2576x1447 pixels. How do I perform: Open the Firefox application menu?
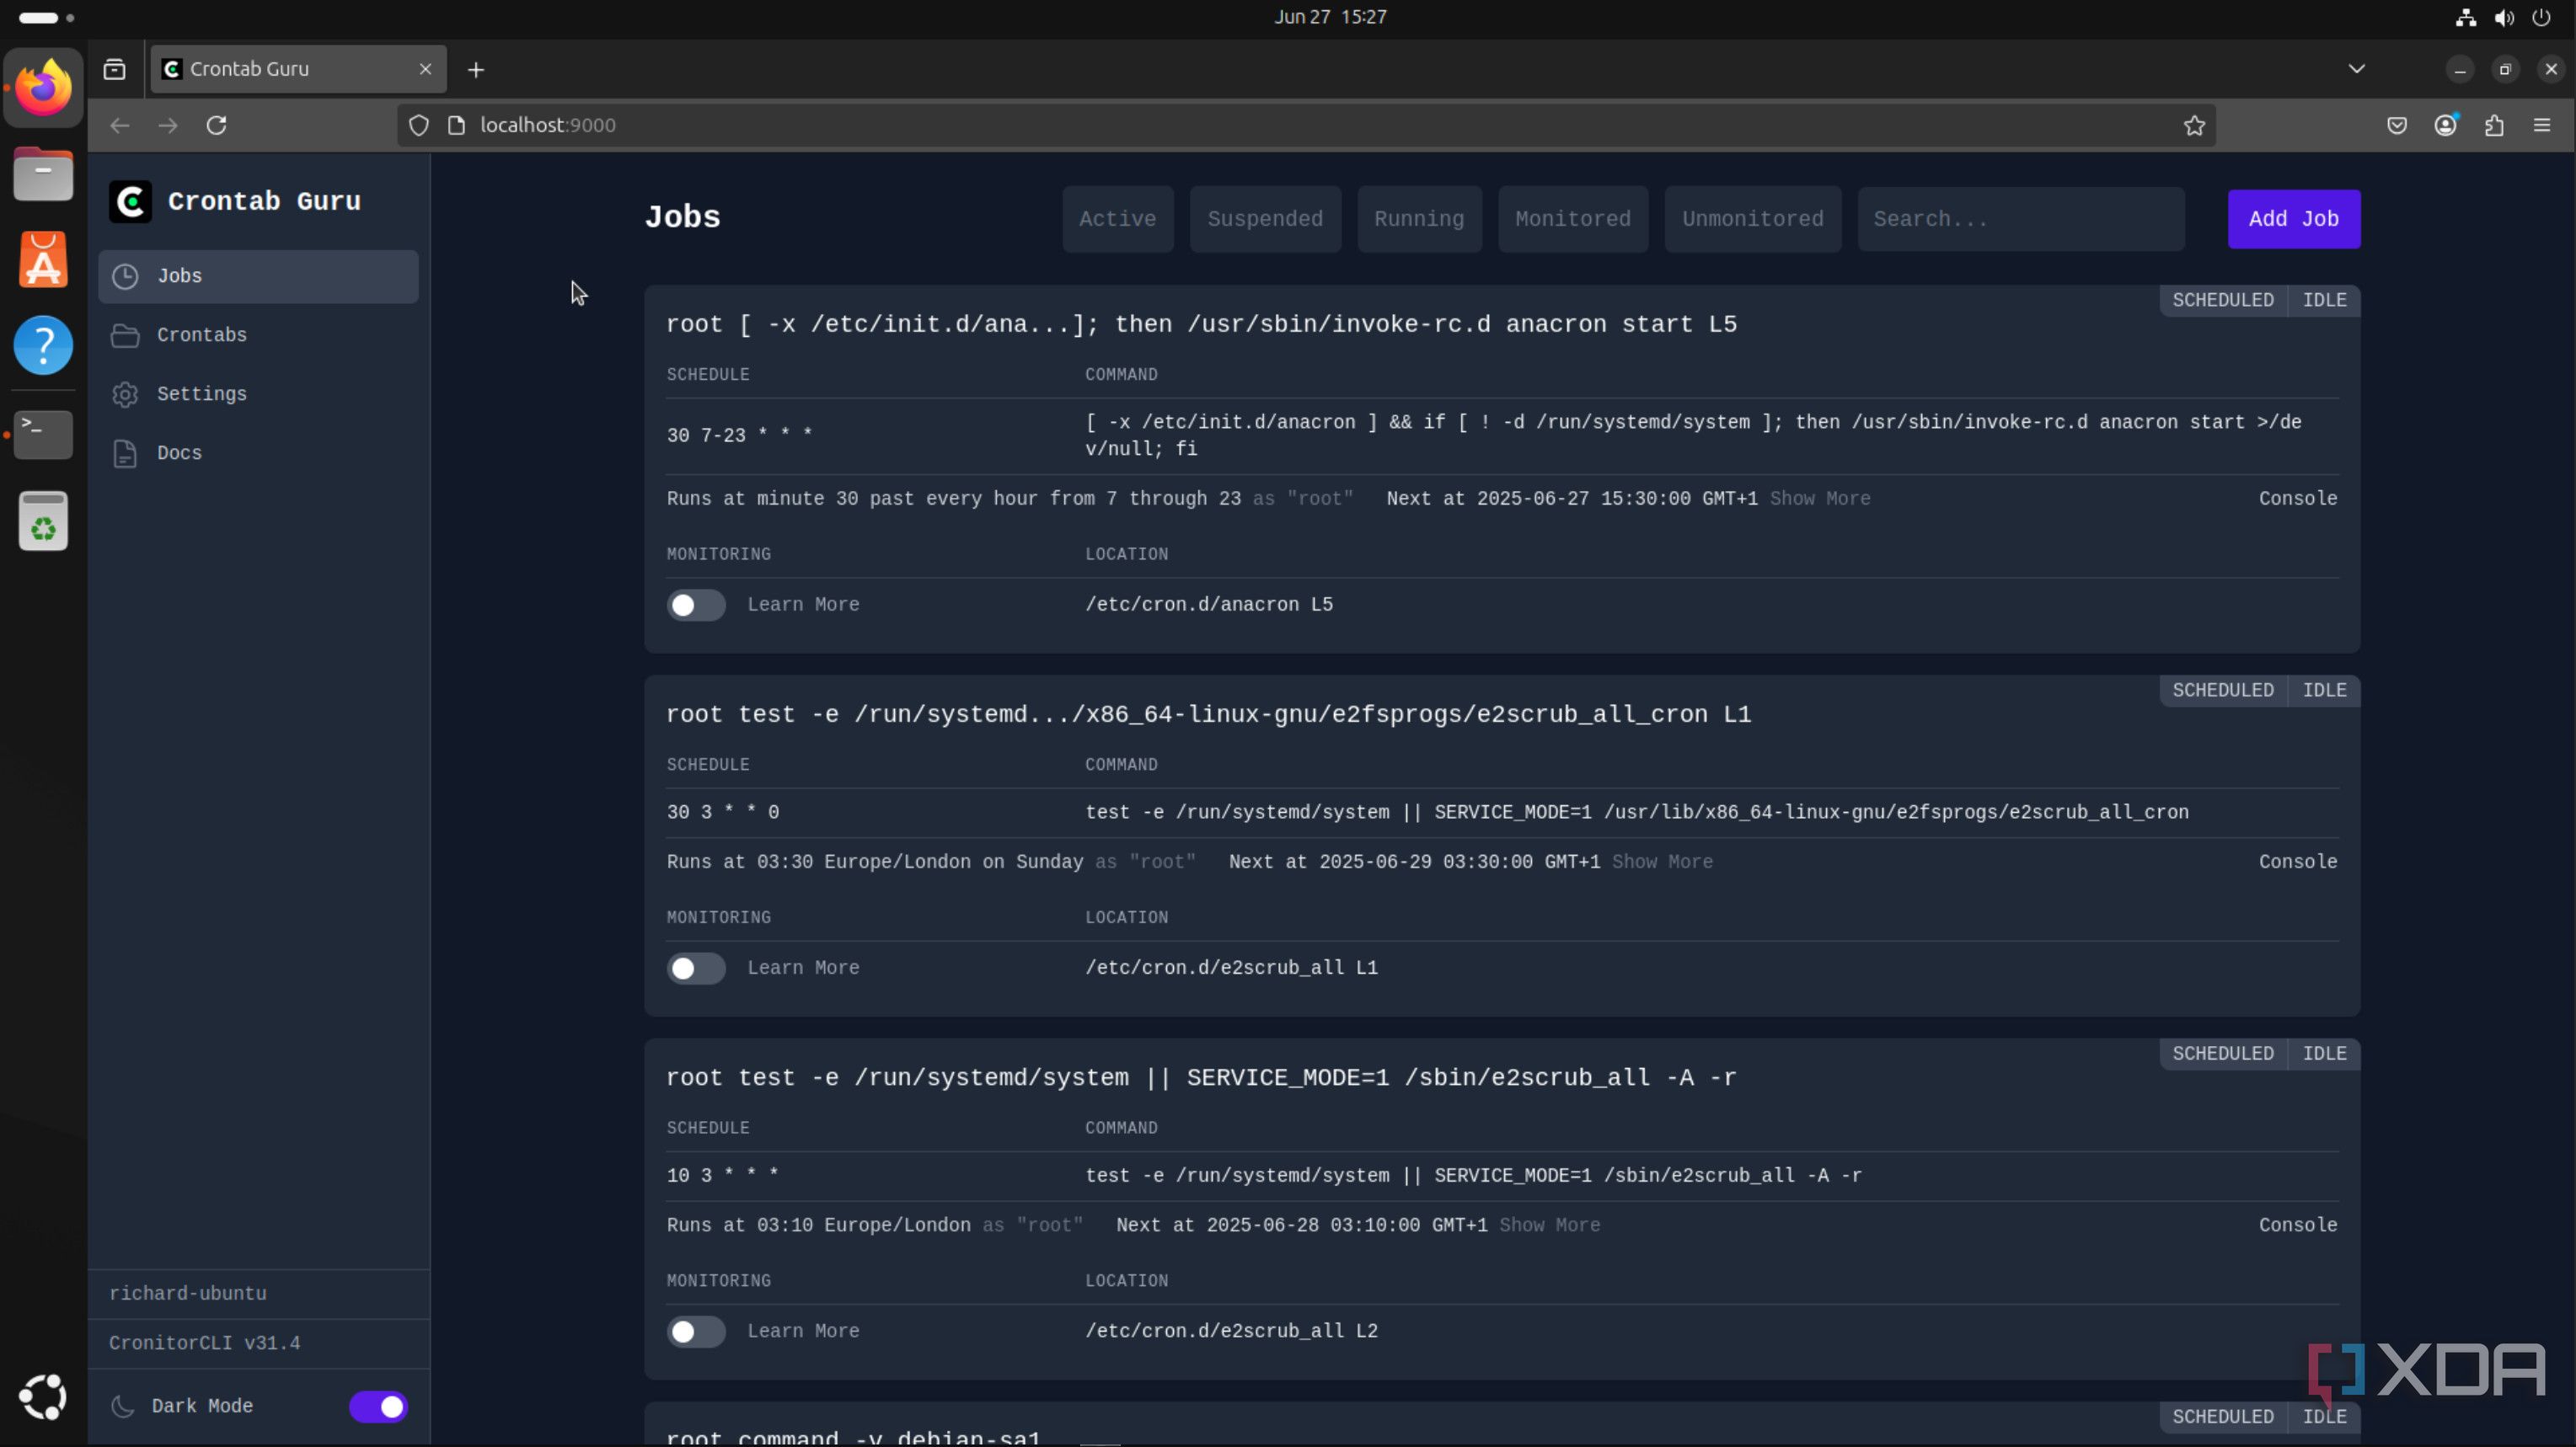tap(2542, 125)
